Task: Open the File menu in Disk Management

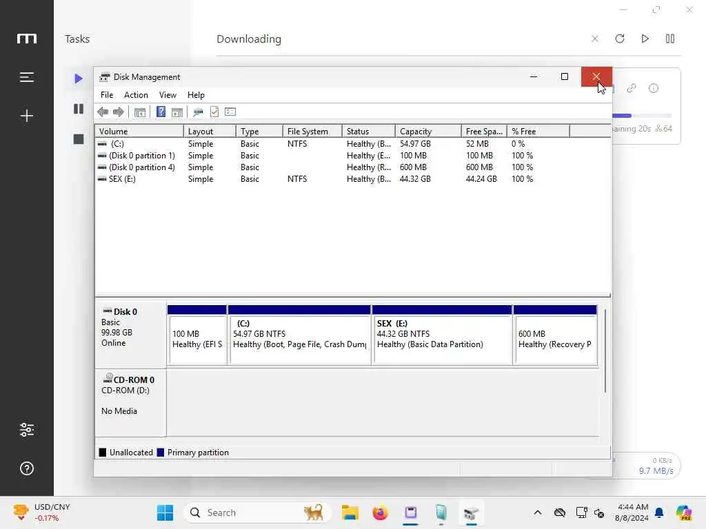Action: tap(107, 95)
